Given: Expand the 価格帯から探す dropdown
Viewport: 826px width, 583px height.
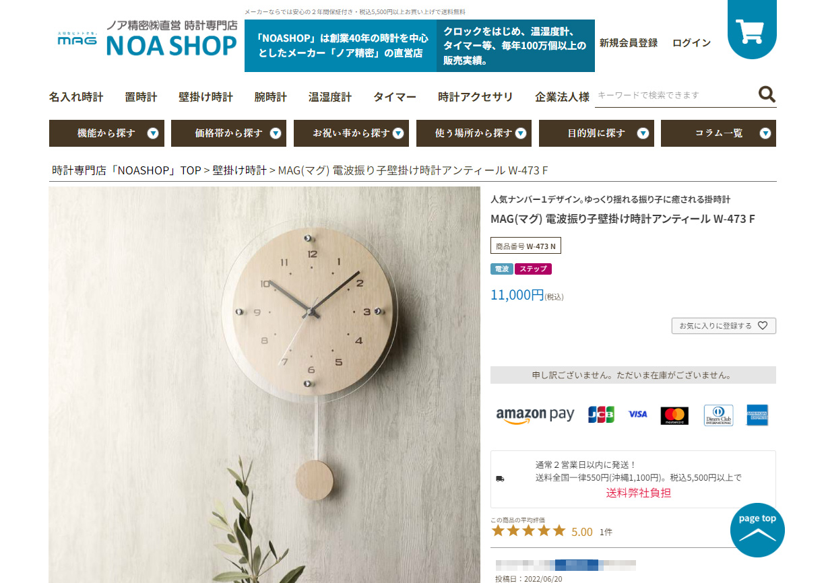Looking at the screenshot, I should point(228,133).
